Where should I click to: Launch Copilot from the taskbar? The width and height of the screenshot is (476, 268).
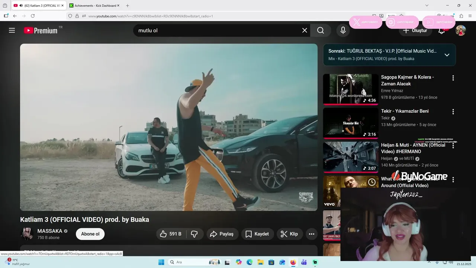click(x=238, y=262)
